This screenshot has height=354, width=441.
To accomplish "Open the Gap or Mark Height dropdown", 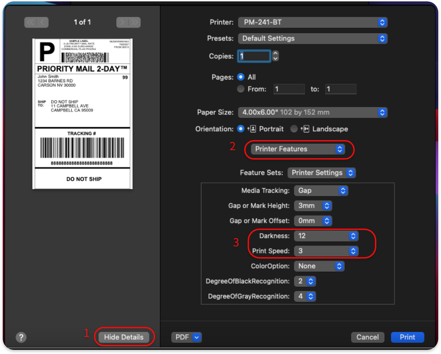I will click(x=313, y=206).
